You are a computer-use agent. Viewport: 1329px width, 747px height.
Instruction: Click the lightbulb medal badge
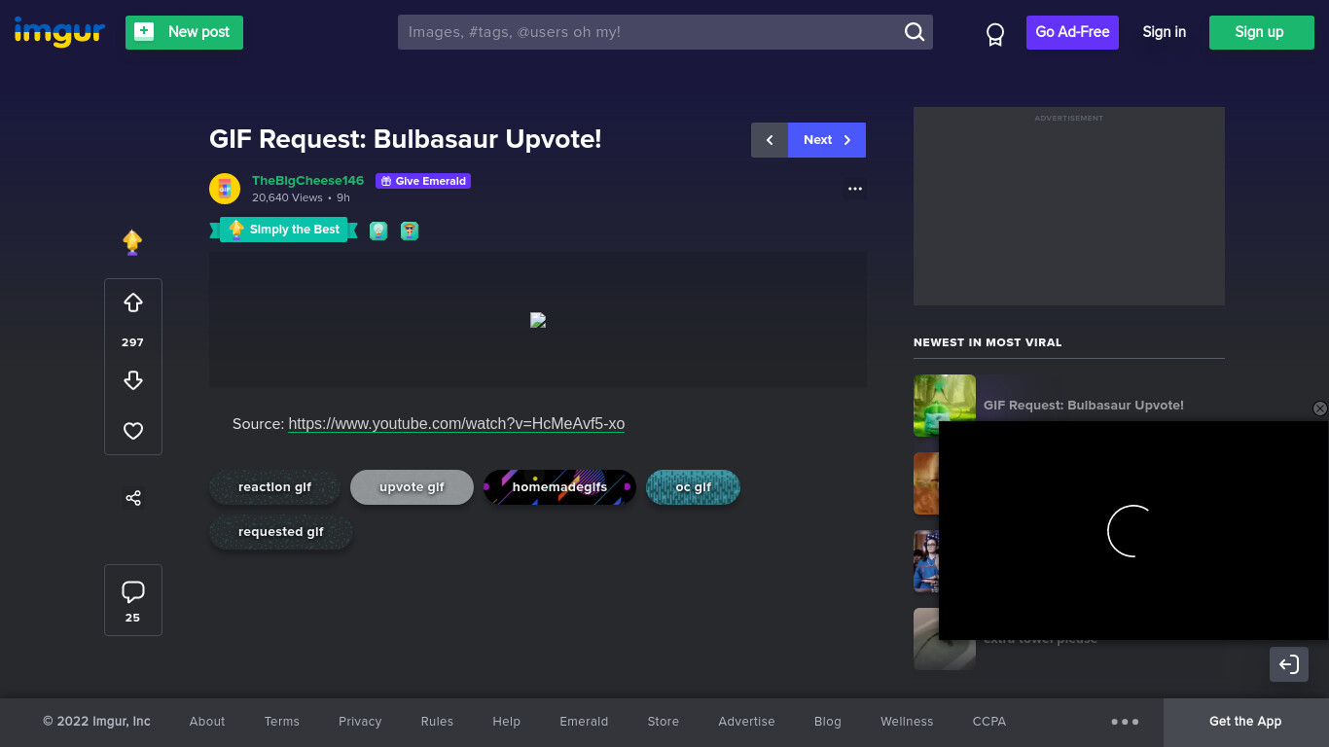coord(378,231)
